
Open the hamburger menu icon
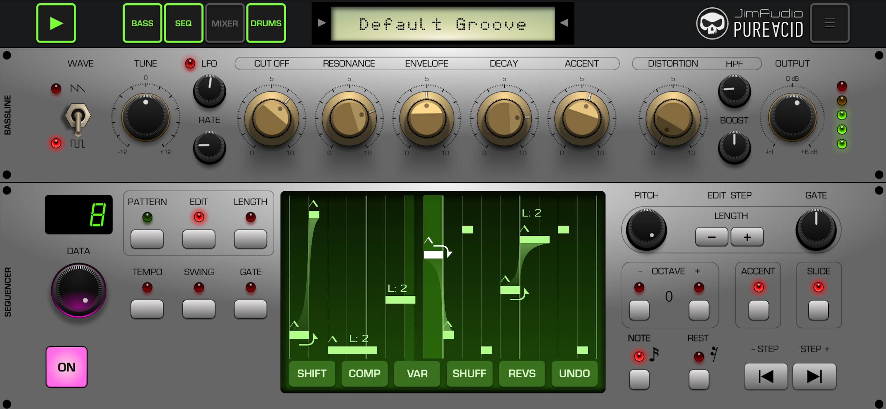point(829,23)
